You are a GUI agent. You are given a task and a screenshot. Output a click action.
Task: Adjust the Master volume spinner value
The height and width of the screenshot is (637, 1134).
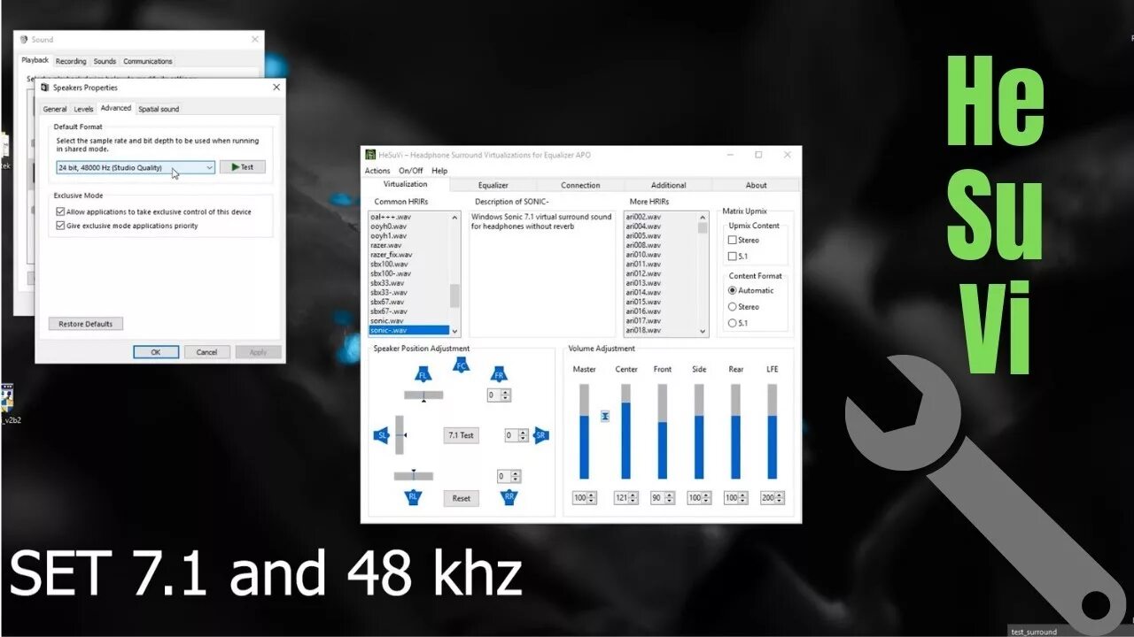(x=584, y=498)
